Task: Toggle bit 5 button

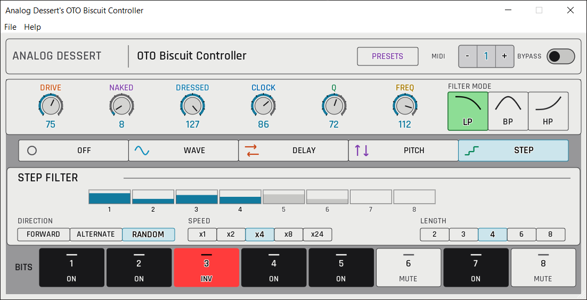Action: tap(341, 268)
